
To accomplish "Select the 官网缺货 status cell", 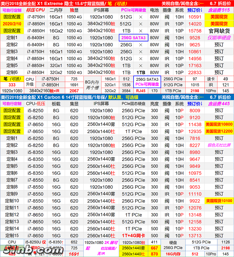I will click(219, 31).
